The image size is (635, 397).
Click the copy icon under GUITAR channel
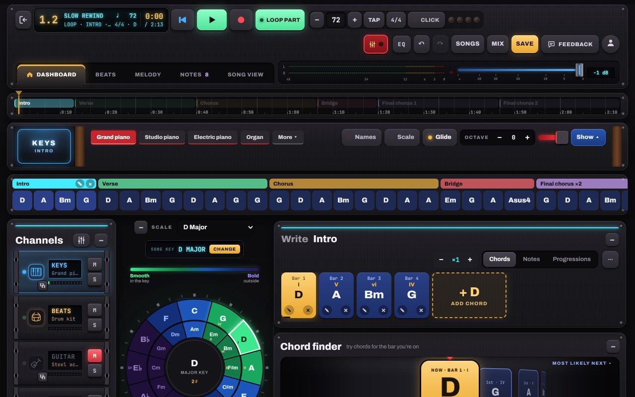click(x=43, y=377)
